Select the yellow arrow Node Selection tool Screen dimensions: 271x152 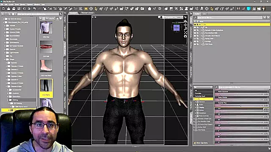point(96,8)
